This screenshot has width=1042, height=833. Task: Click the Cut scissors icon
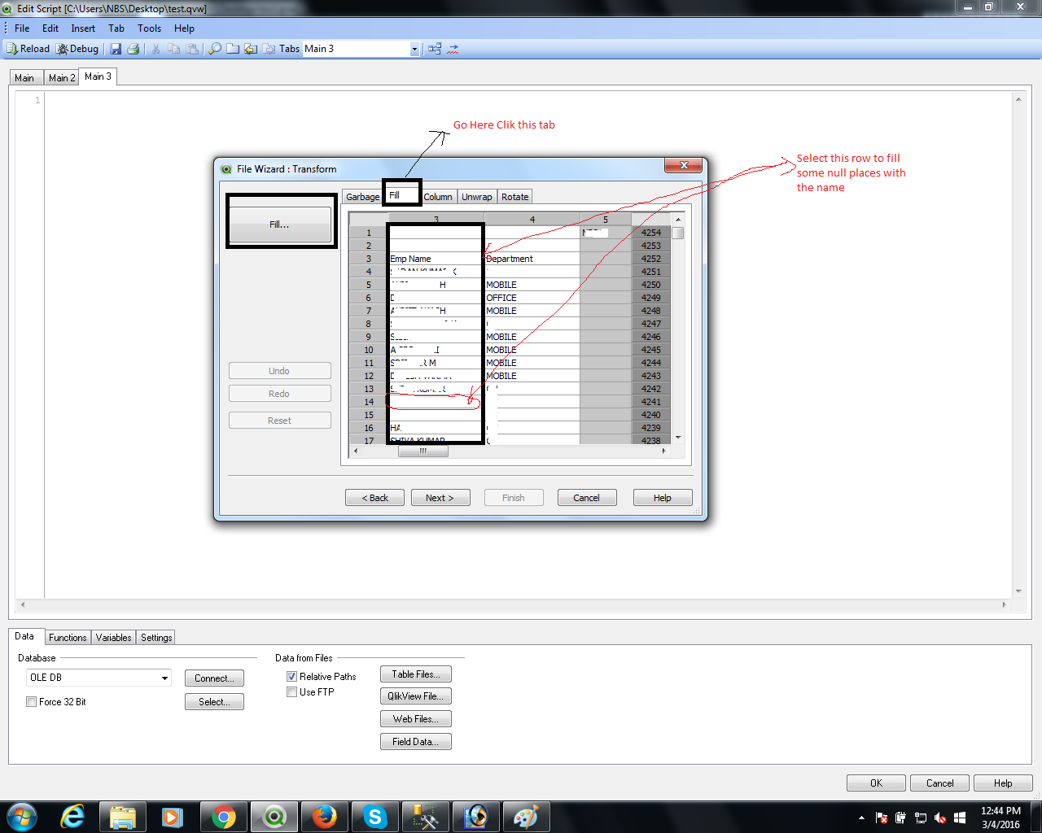(155, 49)
